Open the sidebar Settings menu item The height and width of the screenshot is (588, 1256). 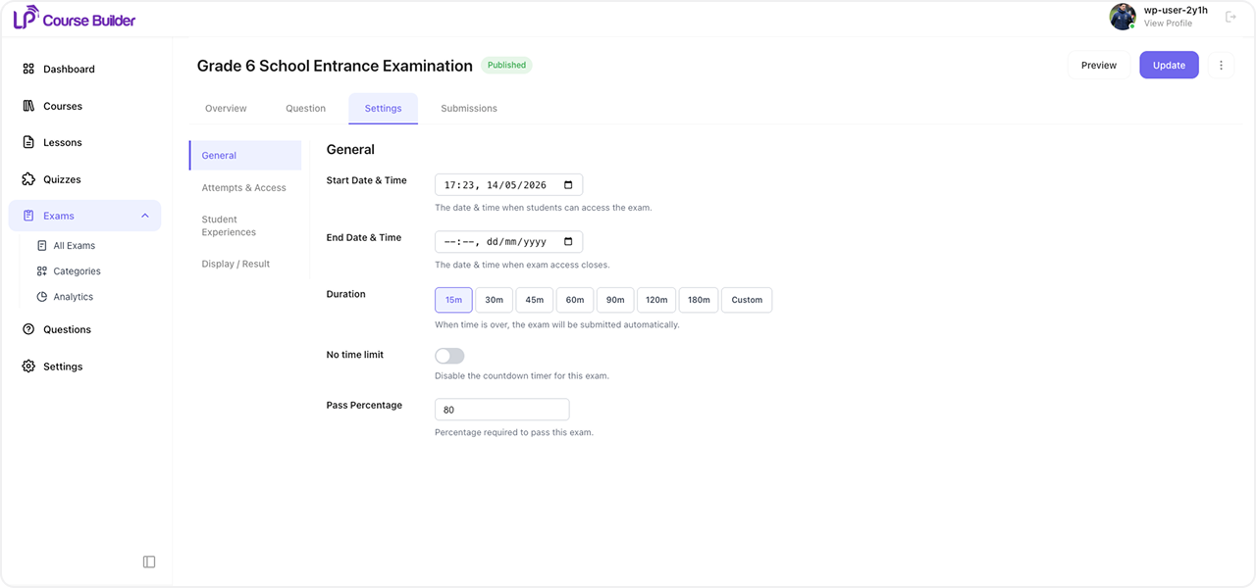point(84,367)
